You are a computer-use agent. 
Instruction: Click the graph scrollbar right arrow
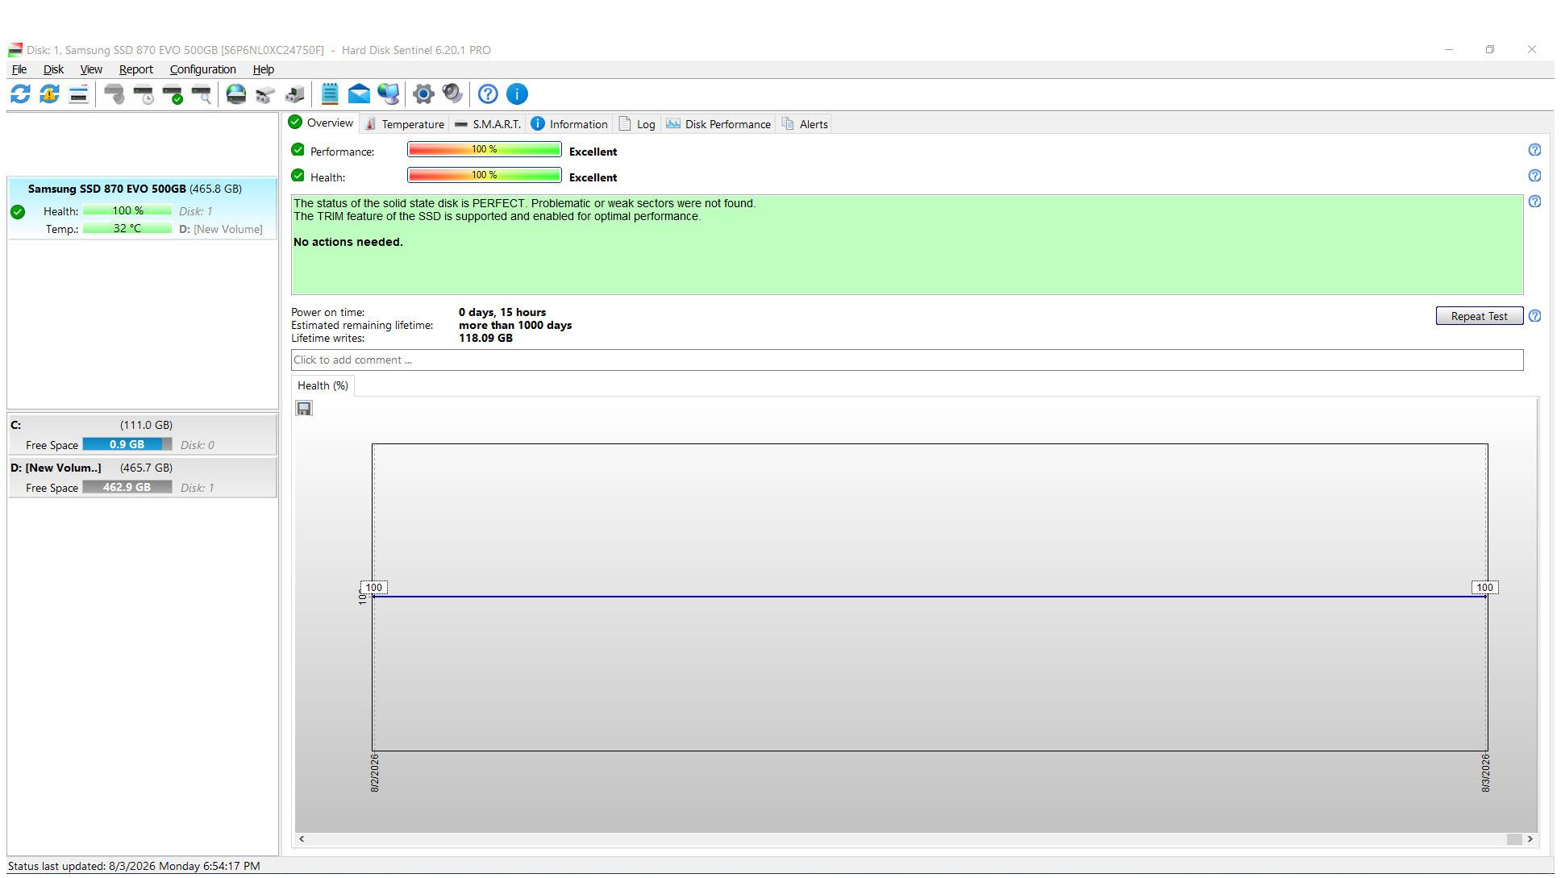coord(1530,839)
